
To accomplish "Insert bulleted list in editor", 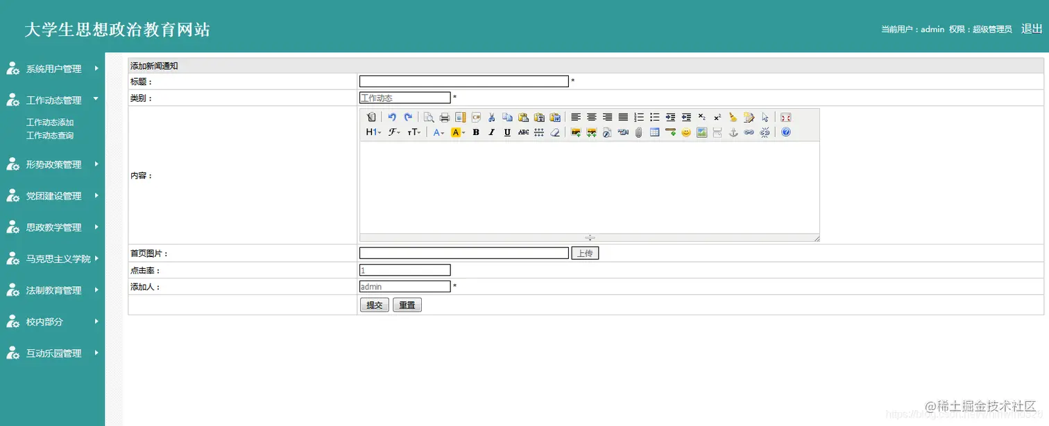I will (x=654, y=117).
